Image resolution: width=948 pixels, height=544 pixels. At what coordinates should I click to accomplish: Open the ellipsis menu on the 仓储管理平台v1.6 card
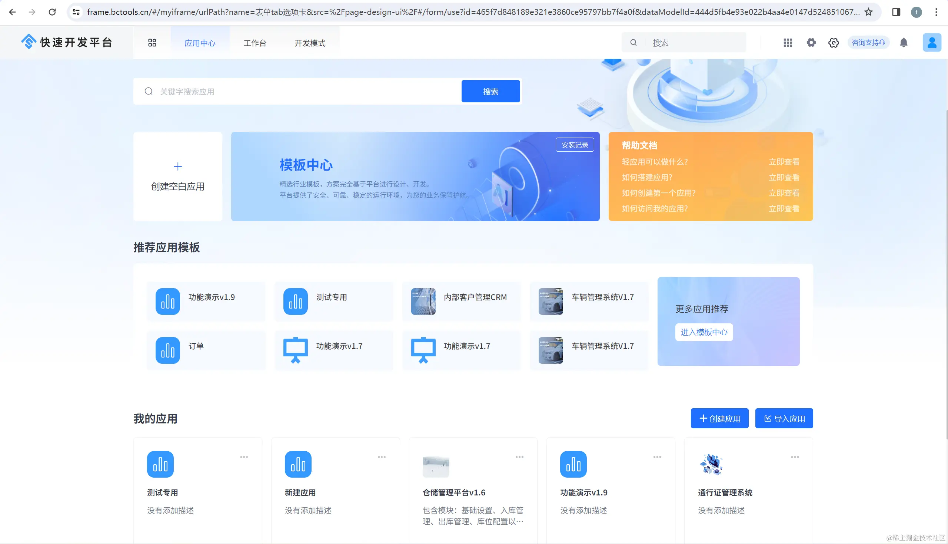coord(519,457)
